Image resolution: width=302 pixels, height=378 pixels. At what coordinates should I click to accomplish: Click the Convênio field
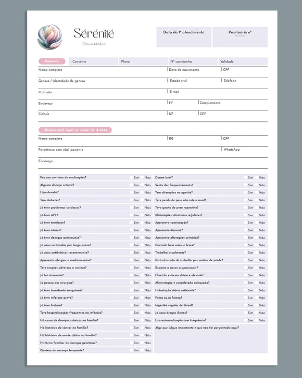[93, 62]
